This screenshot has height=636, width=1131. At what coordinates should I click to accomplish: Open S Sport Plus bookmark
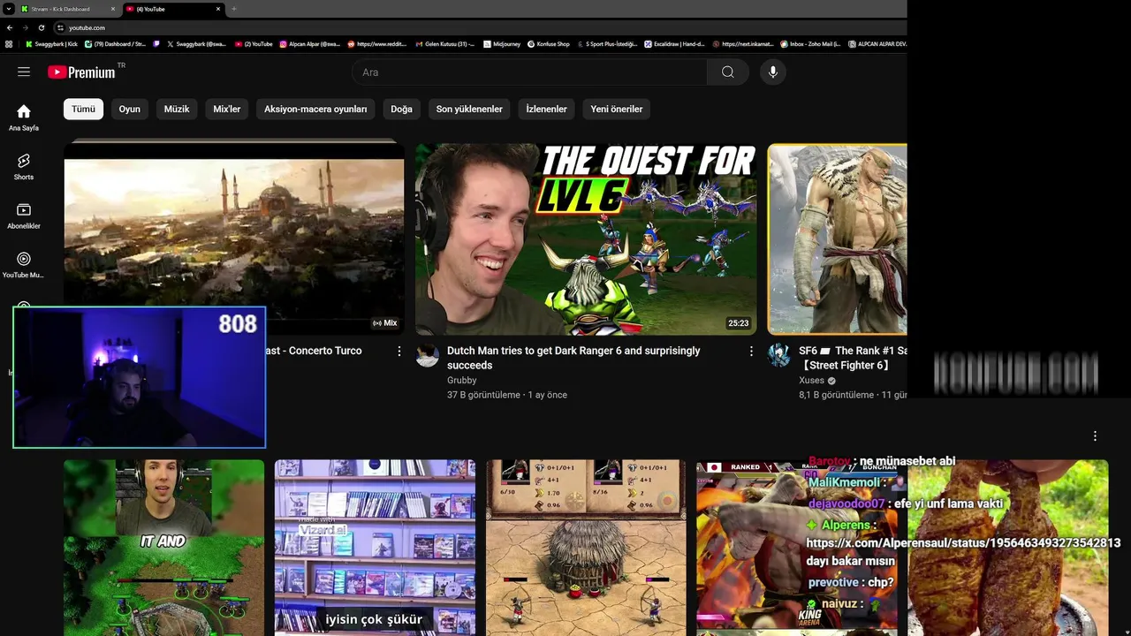pyautogui.click(x=607, y=43)
